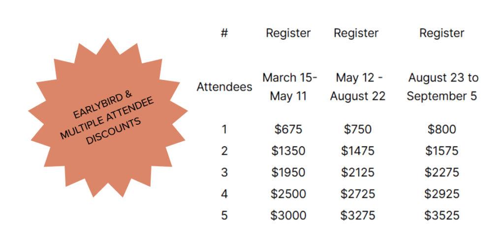This screenshot has width=504, height=244.
Task: Click the March 15-May 11 column header
Action: click(289, 87)
